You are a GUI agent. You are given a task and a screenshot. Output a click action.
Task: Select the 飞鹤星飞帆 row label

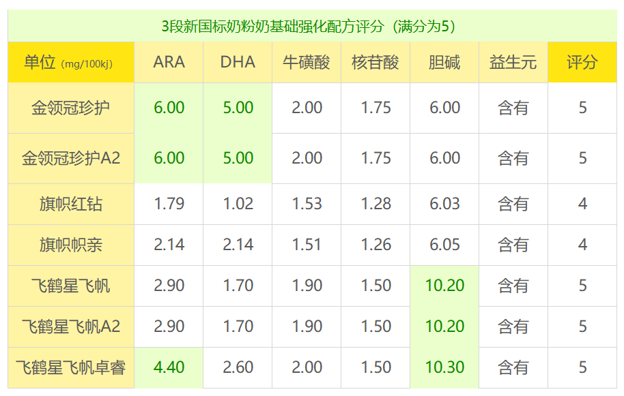[70, 286]
